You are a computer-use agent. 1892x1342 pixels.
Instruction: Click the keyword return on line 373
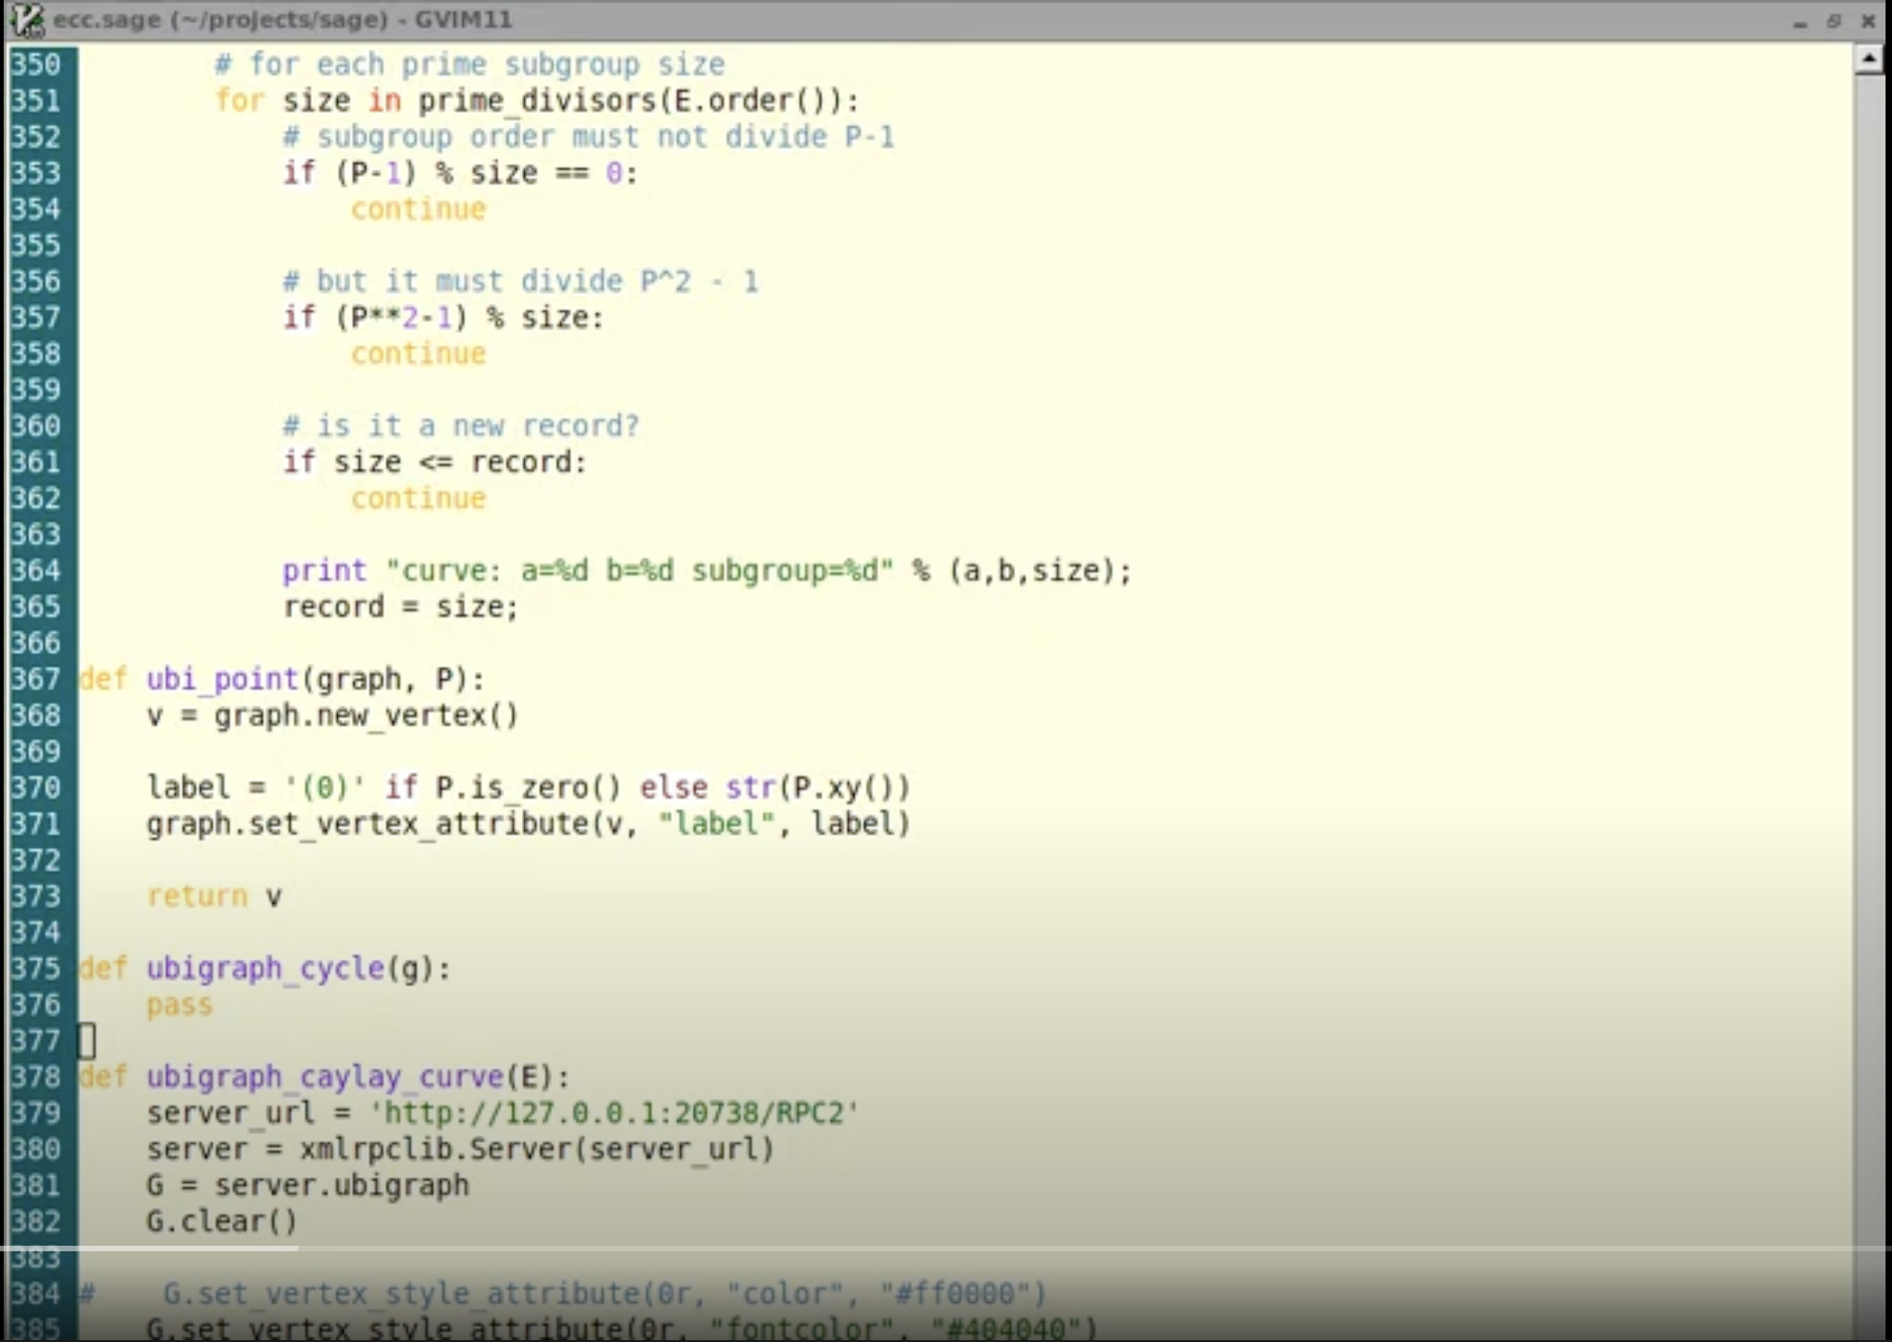click(x=196, y=895)
